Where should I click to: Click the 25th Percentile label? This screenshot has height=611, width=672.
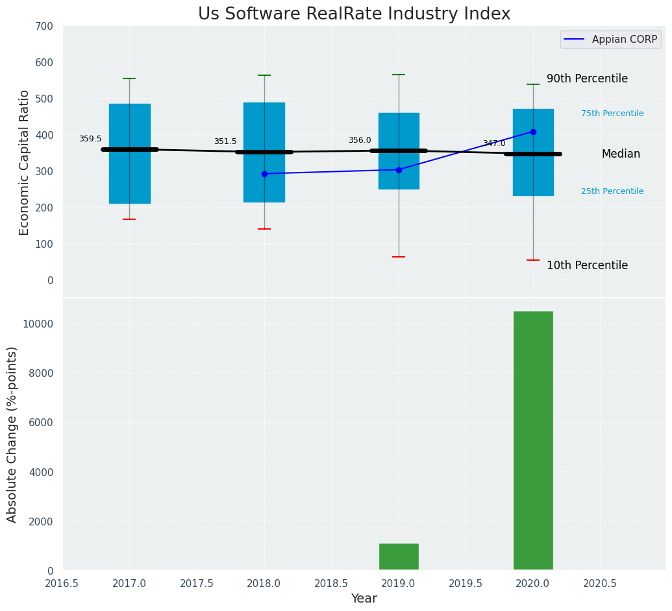click(612, 191)
